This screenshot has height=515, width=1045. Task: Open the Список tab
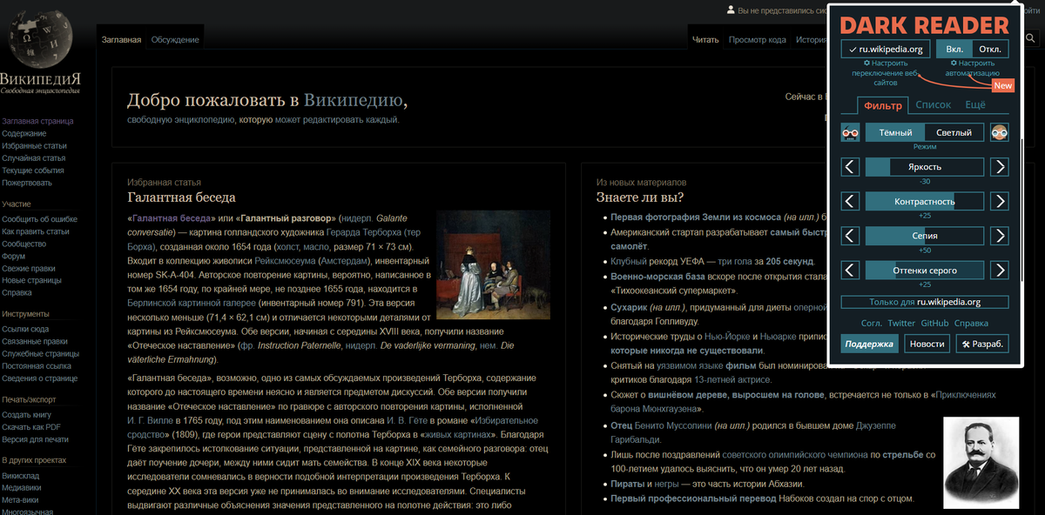coord(934,105)
